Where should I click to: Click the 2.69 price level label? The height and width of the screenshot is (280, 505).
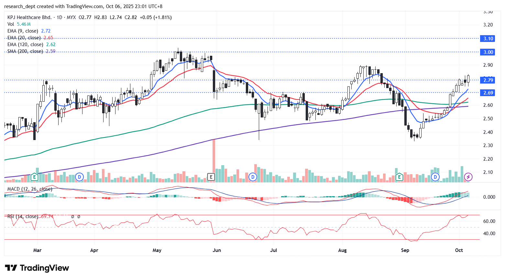tap(488, 93)
